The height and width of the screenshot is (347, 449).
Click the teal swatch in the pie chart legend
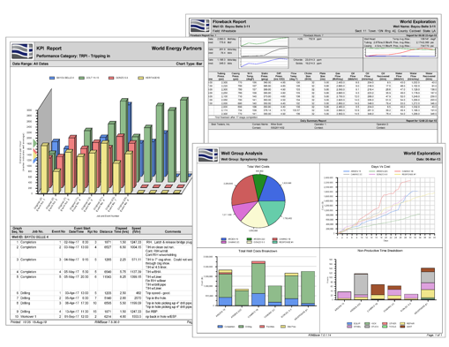(x=274, y=242)
